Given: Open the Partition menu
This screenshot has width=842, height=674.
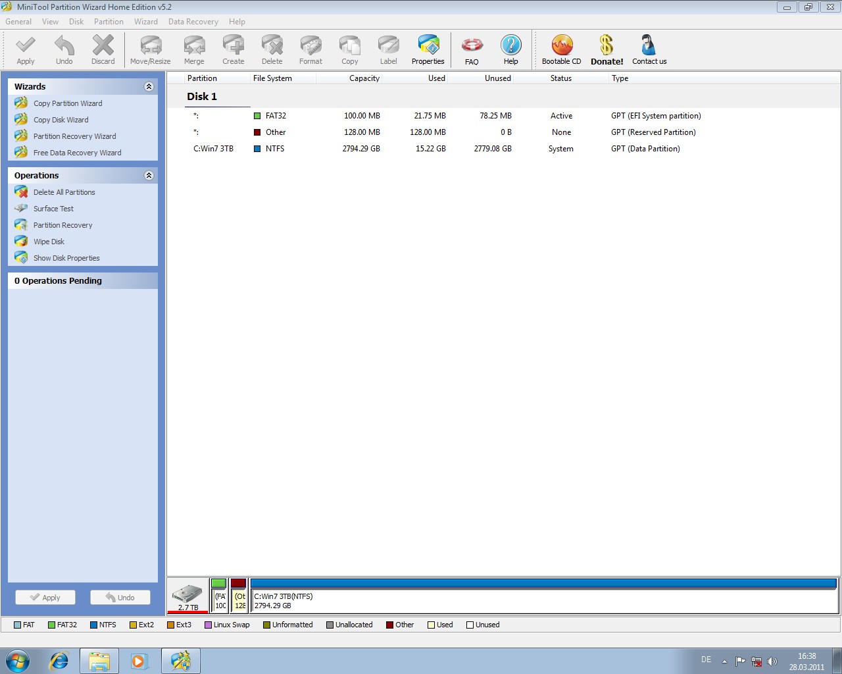Looking at the screenshot, I should pos(109,22).
